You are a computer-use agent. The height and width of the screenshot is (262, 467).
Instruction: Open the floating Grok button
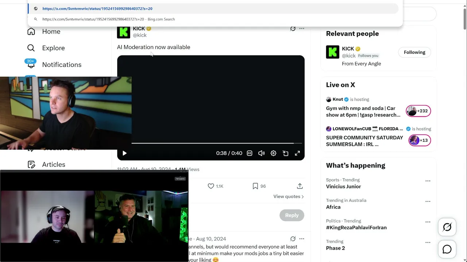point(447,227)
